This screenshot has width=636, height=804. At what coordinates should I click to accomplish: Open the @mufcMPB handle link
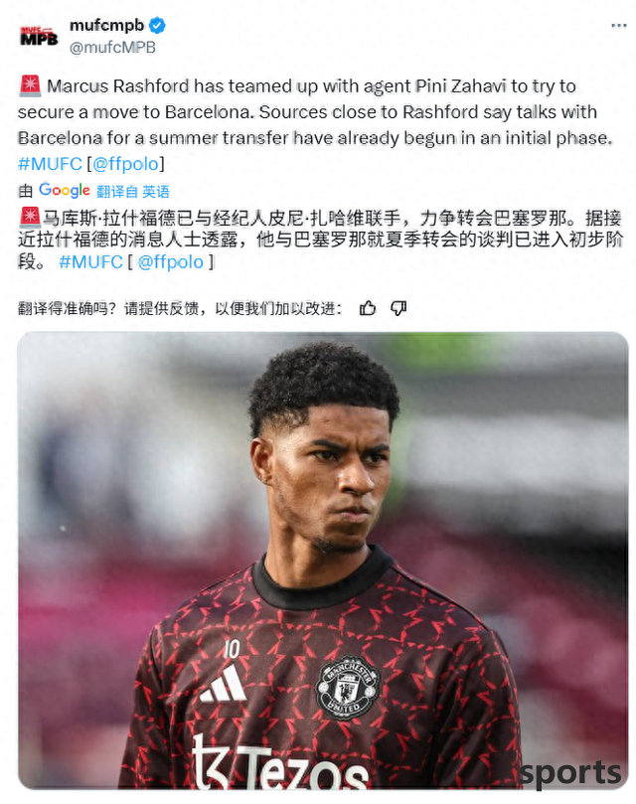(x=112, y=47)
